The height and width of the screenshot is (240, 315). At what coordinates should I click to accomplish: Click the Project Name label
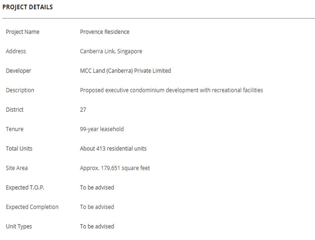tap(22, 32)
